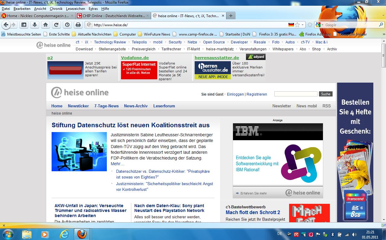Open the Downloads arrow toolbar button
This screenshot has height=240, width=386.
pos(35,25)
